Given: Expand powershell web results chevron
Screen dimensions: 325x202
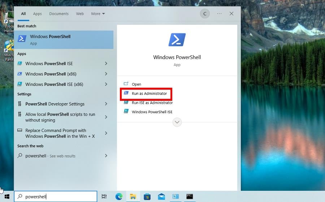Looking at the screenshot, I should pyautogui.click(x=106, y=156).
